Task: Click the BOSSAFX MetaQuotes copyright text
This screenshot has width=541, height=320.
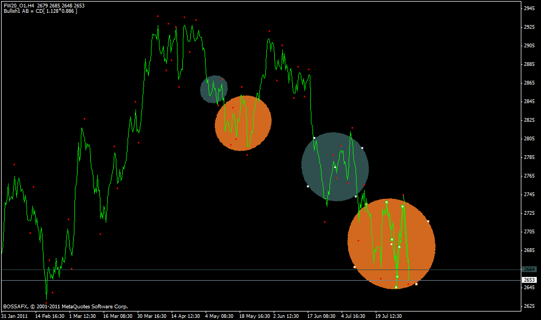Action: tap(65, 307)
